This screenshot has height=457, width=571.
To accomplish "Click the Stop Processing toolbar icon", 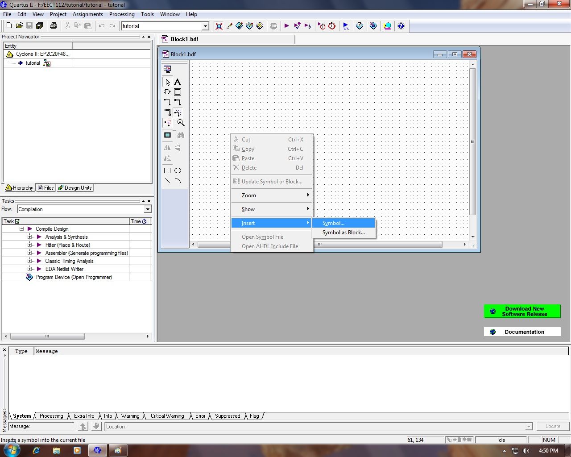I will pos(273,25).
